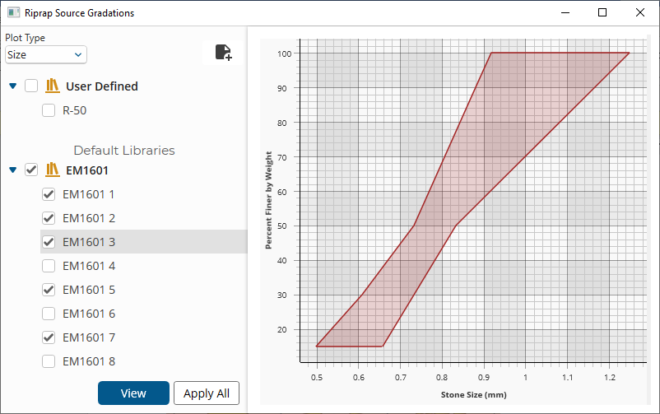Minimize the Riprap Source Gradations window
Image resolution: width=660 pixels, height=414 pixels.
565,13
